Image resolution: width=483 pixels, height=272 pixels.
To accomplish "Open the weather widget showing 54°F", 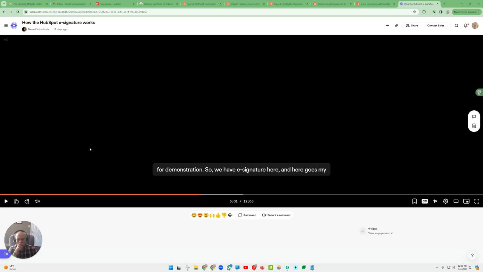I will (10, 267).
